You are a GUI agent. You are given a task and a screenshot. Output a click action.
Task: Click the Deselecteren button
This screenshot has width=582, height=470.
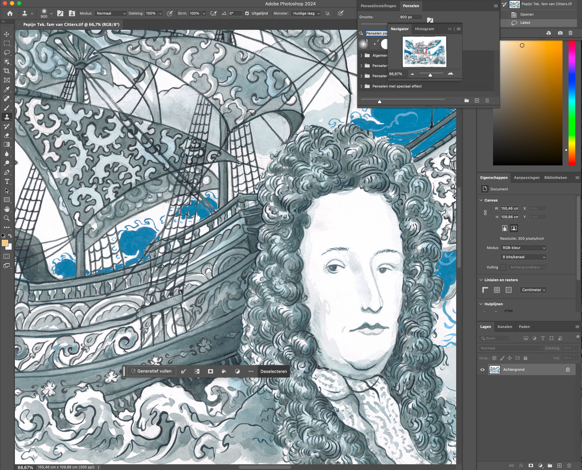[273, 371]
